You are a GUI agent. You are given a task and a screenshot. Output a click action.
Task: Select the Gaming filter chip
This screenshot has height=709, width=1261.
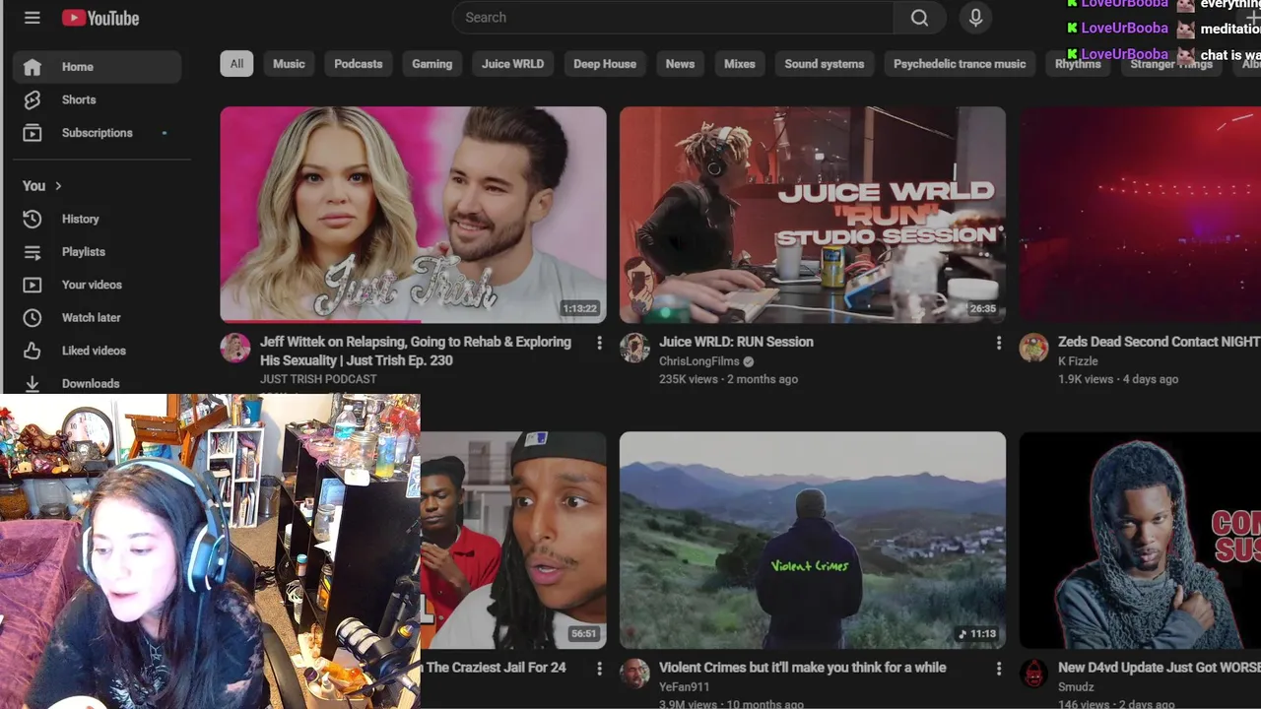pyautogui.click(x=431, y=64)
